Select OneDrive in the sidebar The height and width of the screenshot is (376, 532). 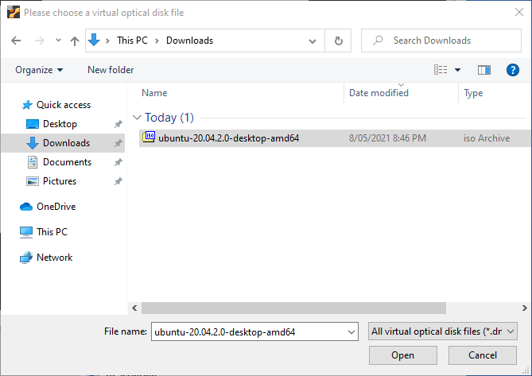coord(56,207)
